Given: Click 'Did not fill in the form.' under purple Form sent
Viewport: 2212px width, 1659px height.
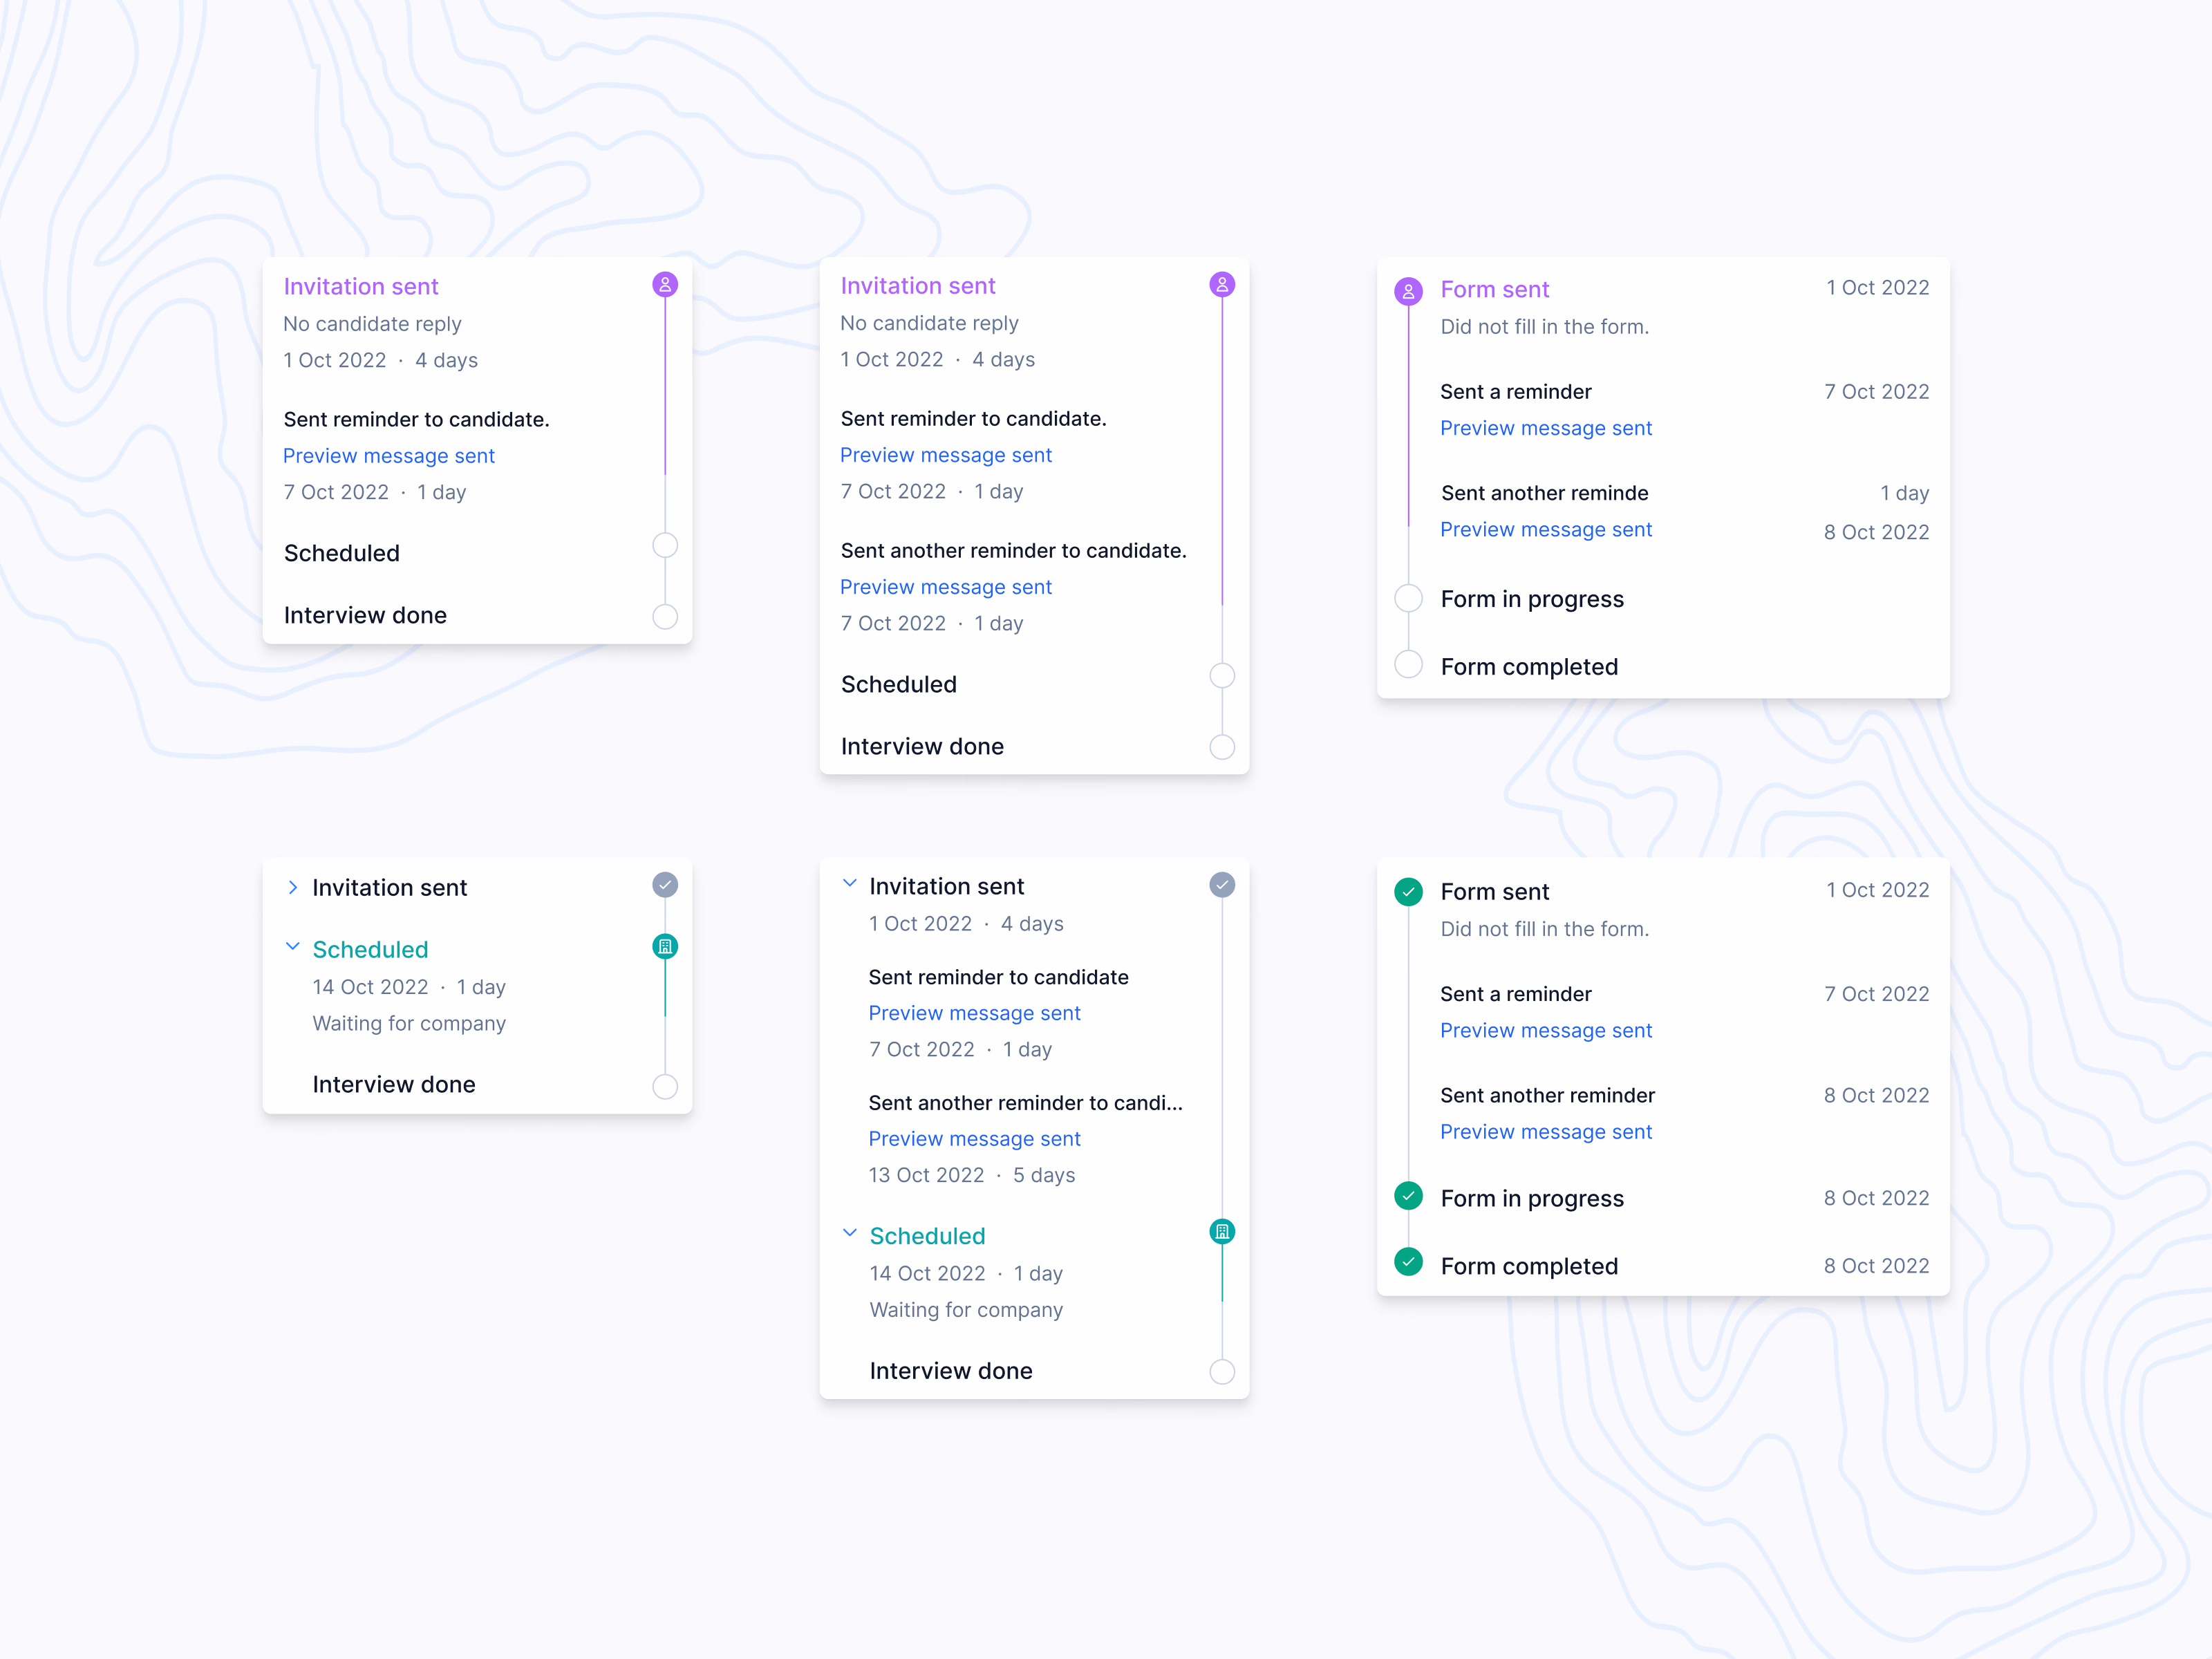Looking at the screenshot, I should tap(1544, 327).
